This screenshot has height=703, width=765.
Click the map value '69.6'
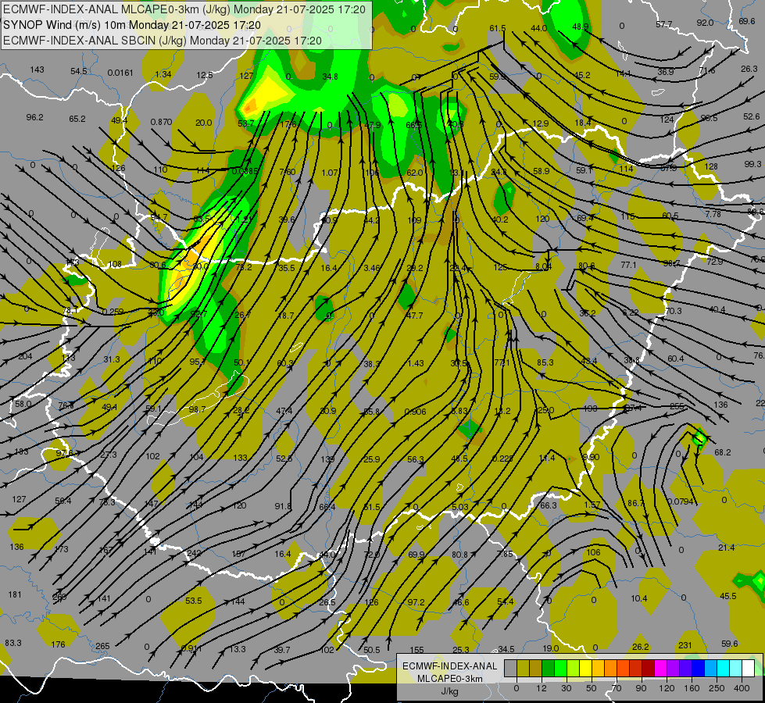[747, 21]
